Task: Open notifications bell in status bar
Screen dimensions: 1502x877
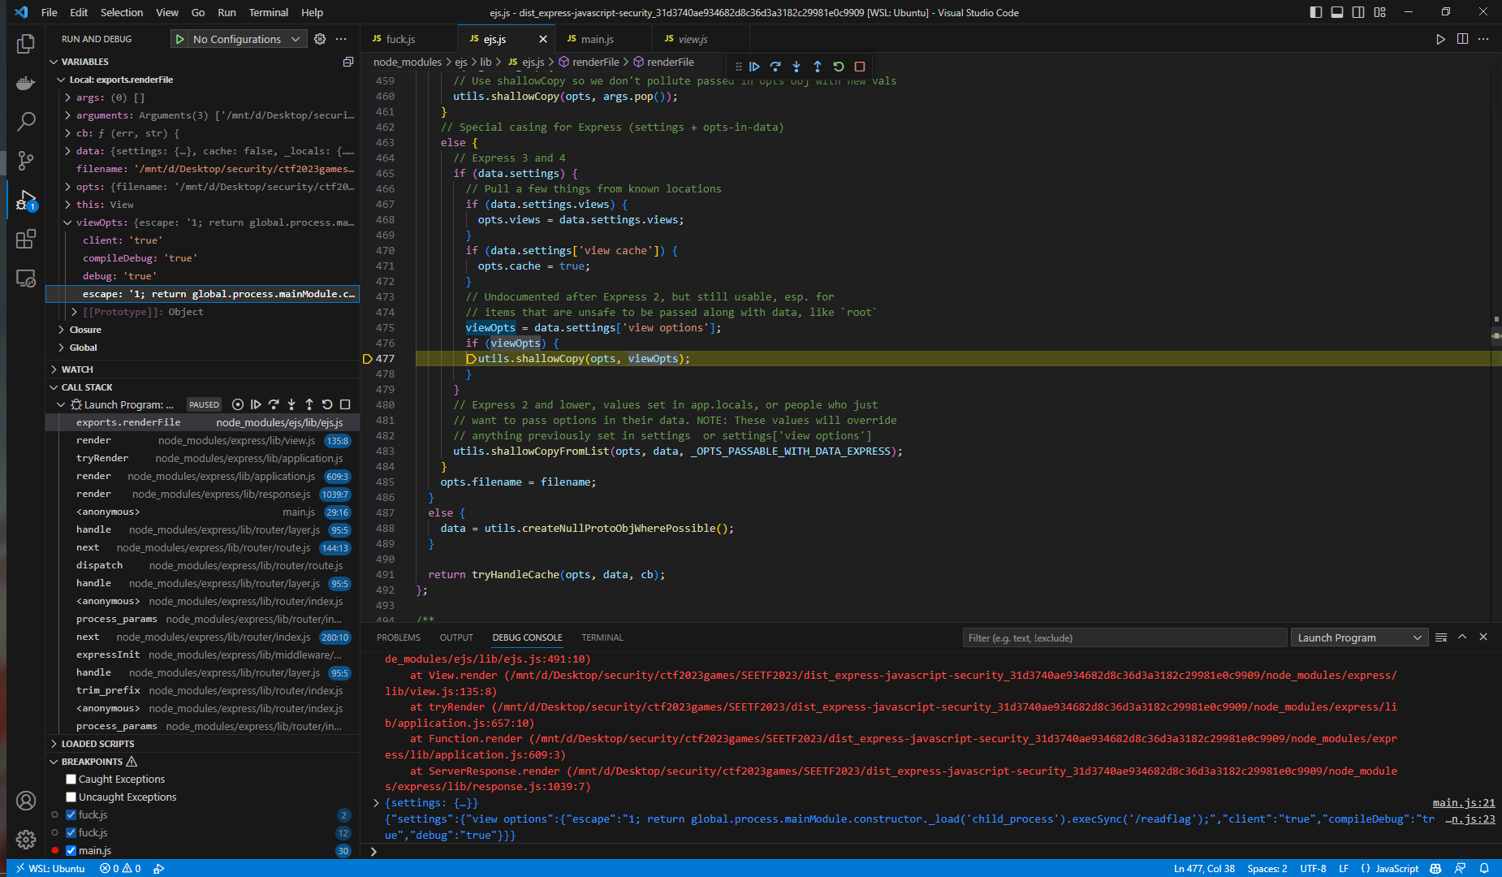Action: tap(1484, 868)
